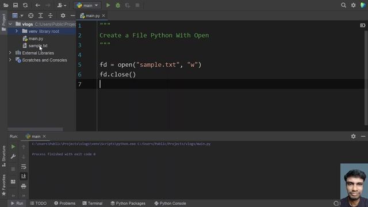The width and height of the screenshot is (368, 207).
Task: Click the main.py path link in console
Action: 174,144
